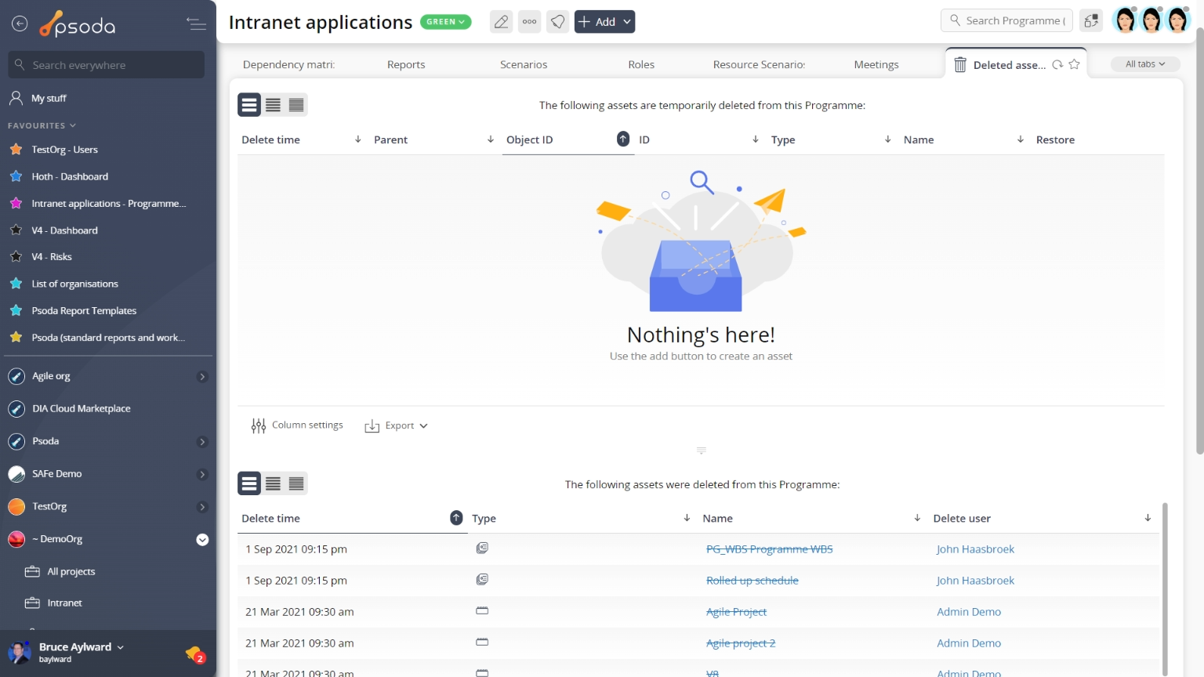Screen dimensions: 1204x677
Task: Click the edit pencil icon beside the title
Action: [x=501, y=22]
